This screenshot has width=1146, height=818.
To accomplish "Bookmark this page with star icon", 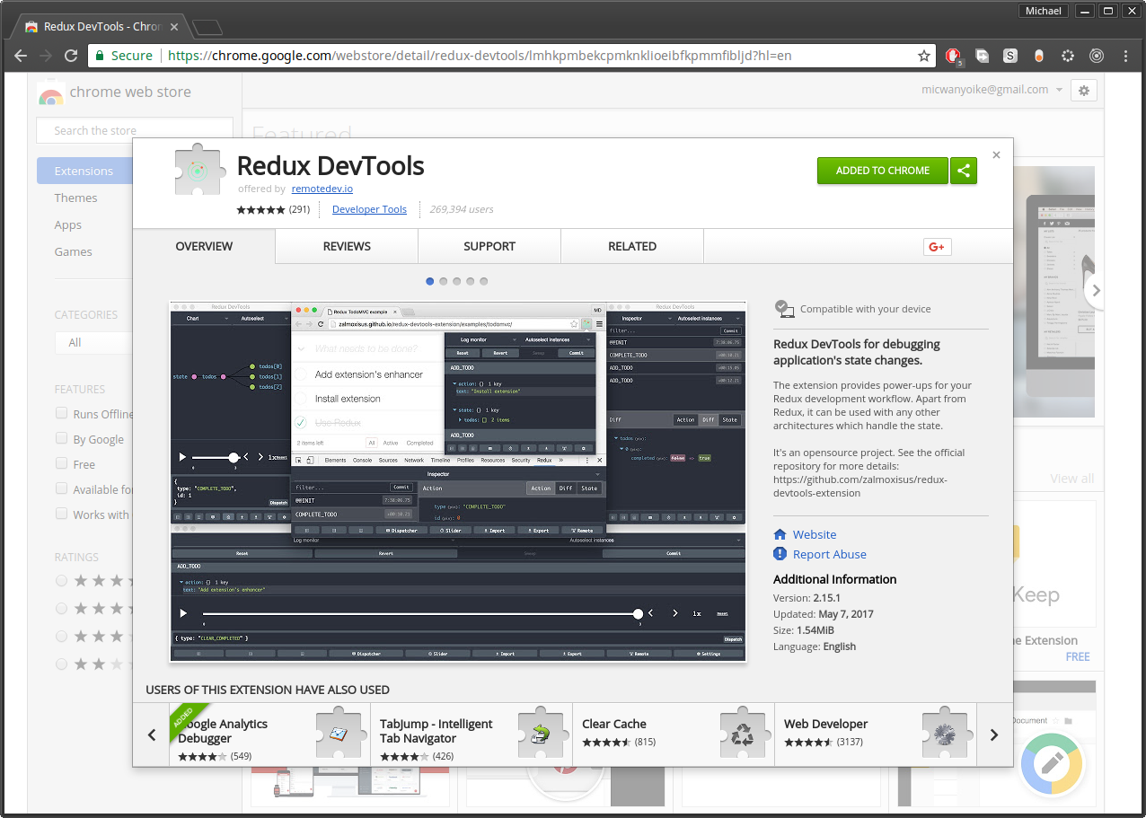I will 923,56.
